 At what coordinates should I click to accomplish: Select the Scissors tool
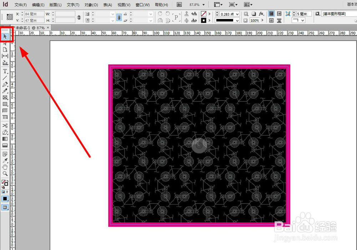click(x=5, y=126)
